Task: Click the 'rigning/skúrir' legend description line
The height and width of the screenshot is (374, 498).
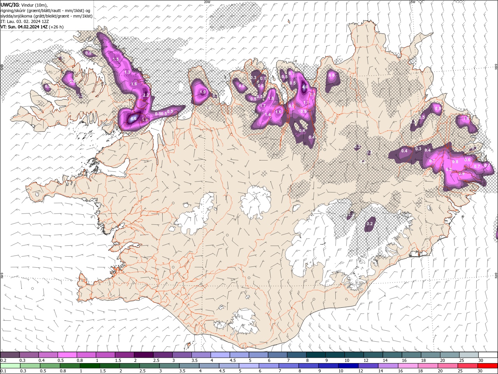Action: tap(46, 11)
